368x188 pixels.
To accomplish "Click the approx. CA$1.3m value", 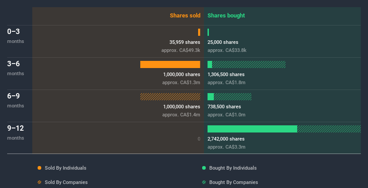I will (x=181, y=82).
